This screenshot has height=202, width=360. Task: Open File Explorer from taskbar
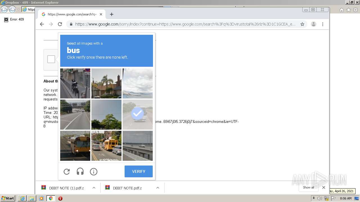(x=32, y=198)
